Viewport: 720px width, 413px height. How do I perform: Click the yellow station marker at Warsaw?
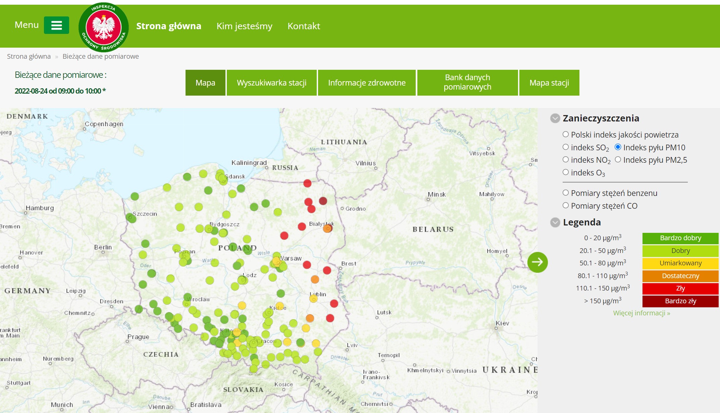click(276, 261)
